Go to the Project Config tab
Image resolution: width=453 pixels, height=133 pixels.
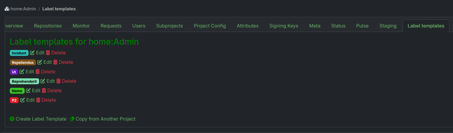[x=210, y=26]
